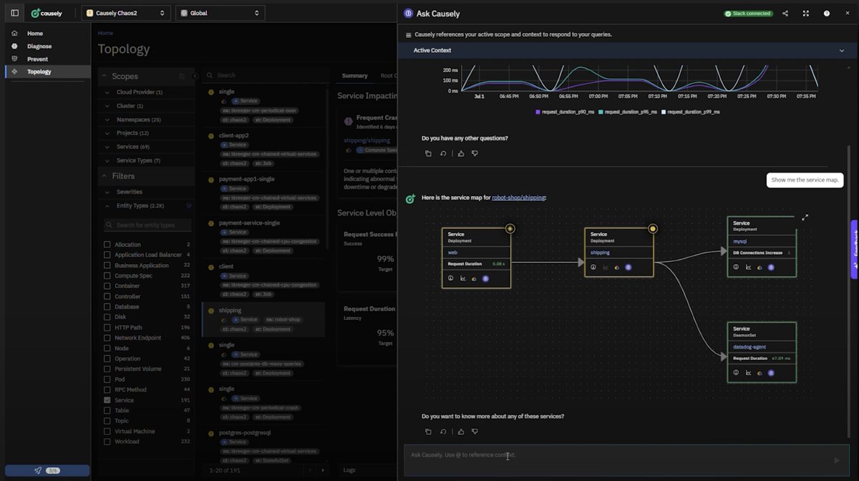Open the Logs tab at bottom
Viewport: 859px width, 481px height.
349,470
